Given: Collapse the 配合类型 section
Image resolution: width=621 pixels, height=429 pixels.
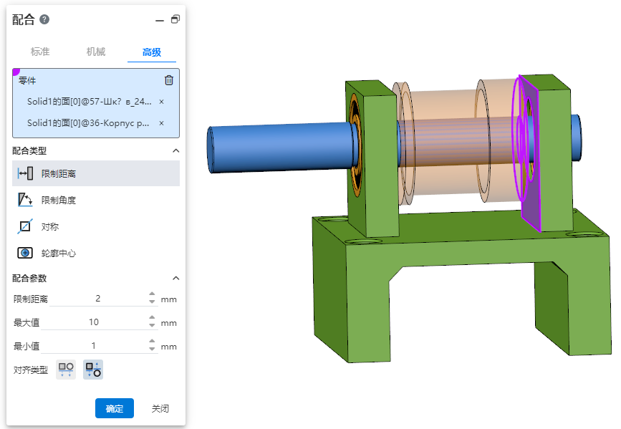Looking at the screenshot, I should click(176, 150).
